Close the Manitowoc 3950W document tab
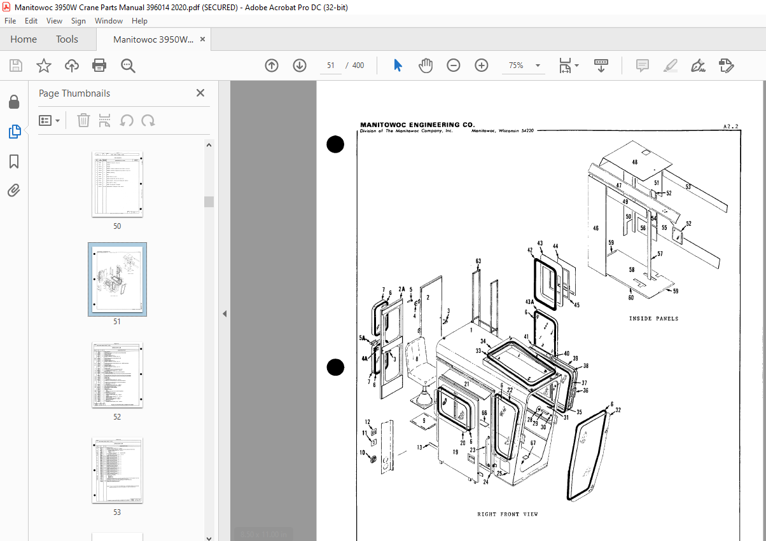766x541 pixels. pos(203,39)
